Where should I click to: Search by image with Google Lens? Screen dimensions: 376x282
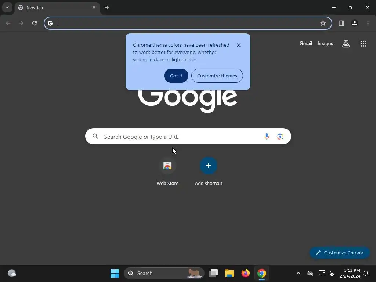[280, 137]
